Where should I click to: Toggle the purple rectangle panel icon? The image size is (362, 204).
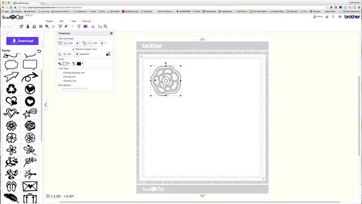(x=85, y=27)
